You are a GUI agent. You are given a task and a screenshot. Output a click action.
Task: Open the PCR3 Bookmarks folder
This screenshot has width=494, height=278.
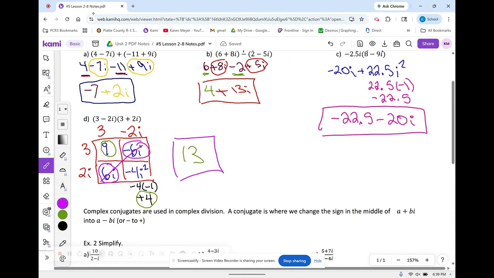[60, 31]
